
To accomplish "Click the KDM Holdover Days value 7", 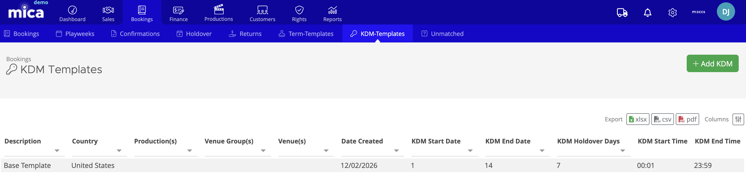I will click(558, 165).
